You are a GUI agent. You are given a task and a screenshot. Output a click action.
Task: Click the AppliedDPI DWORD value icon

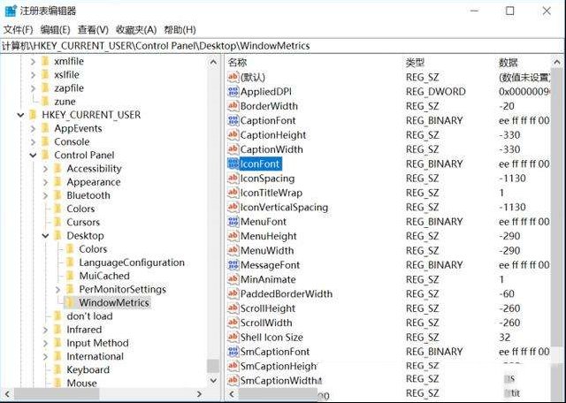(233, 92)
